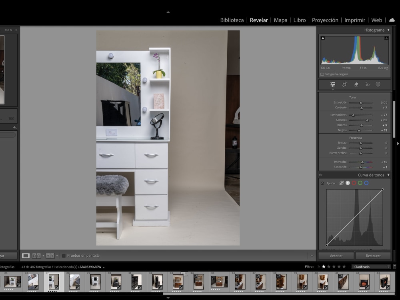Switch to the Biblioteca module
Screen dimensions: 400x300
(232, 20)
